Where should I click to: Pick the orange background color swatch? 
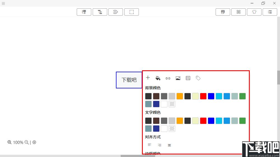pos(180,96)
